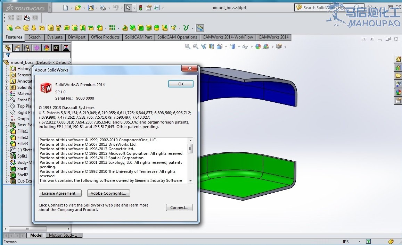Expand the Annotations tree node
Screen dimensions: 402x245
click(x=6, y=82)
